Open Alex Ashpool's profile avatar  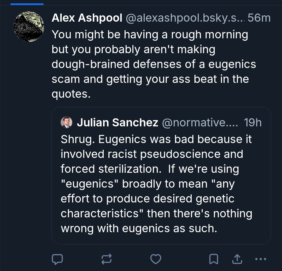29,27
